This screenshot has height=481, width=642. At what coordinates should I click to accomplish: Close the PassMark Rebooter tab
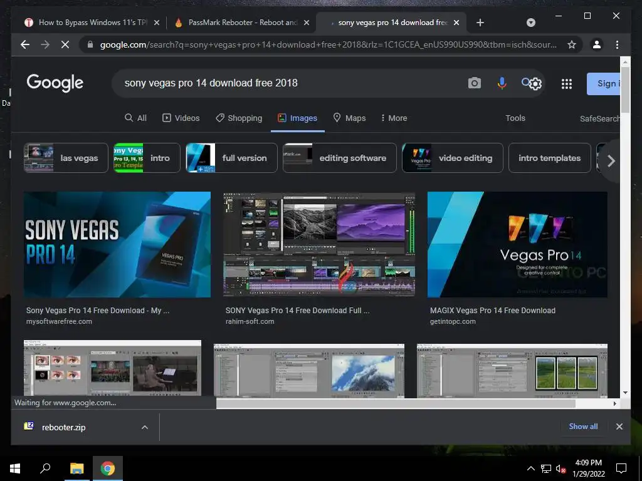[x=306, y=23]
